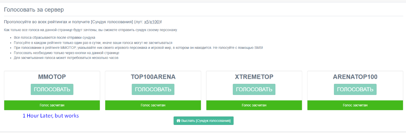This screenshot has width=406, height=133.
Task: Click ГОЛОСОВАТЬ button under MMOTOP
Action: [x=52, y=89]
